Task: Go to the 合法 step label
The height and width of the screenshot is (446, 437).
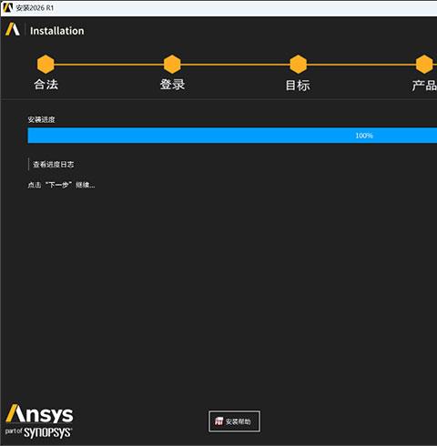Action: [46, 85]
